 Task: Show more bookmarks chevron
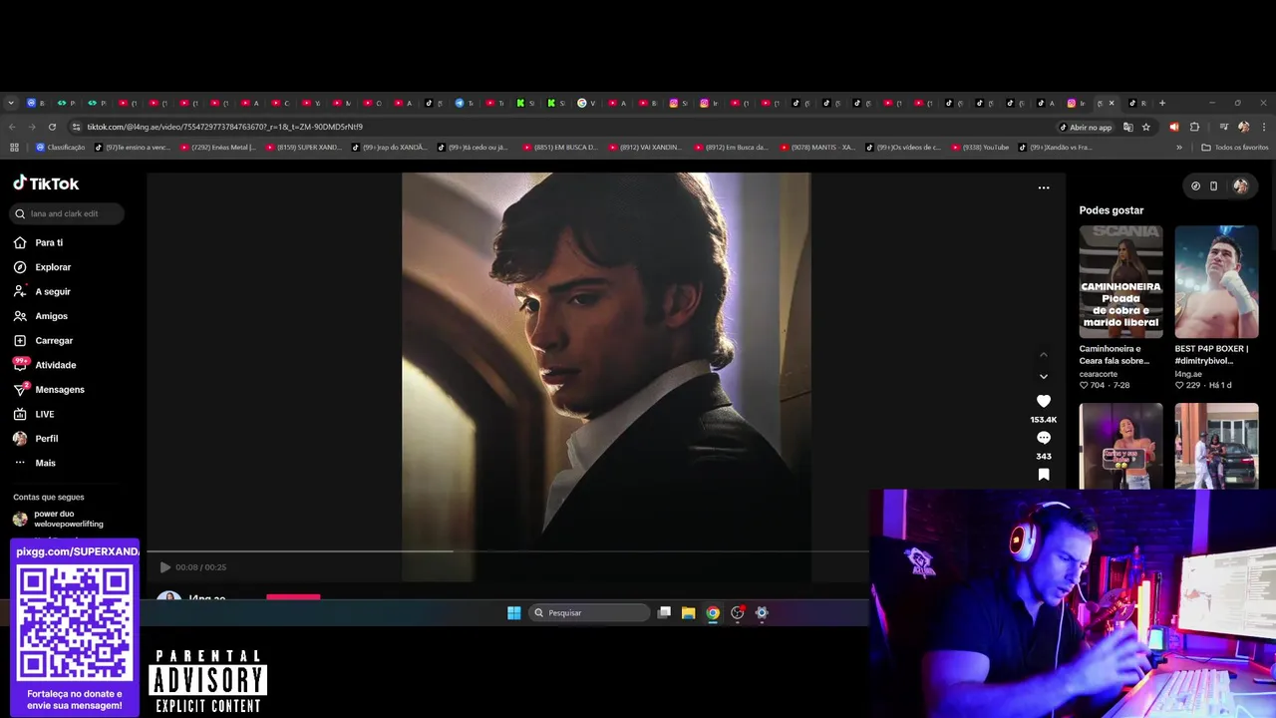click(1179, 148)
